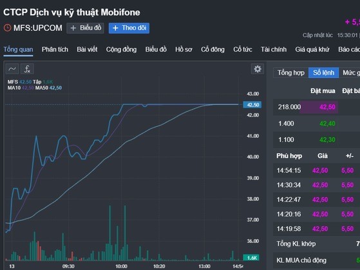Click the CTCP Dịch vụ kỹ thuật Mobifone title
Viewport: 360px width, 270px height.
pos(71,12)
